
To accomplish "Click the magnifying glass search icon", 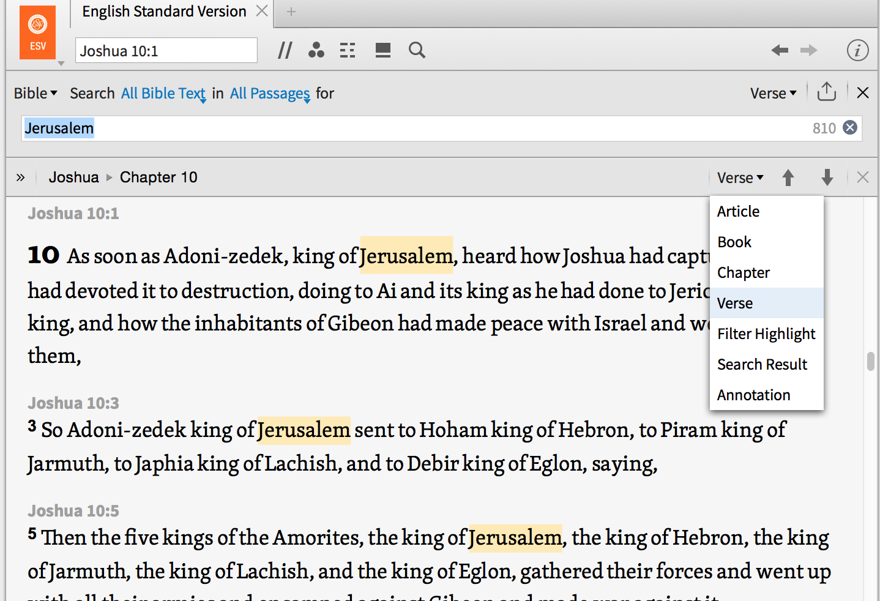I will point(417,50).
